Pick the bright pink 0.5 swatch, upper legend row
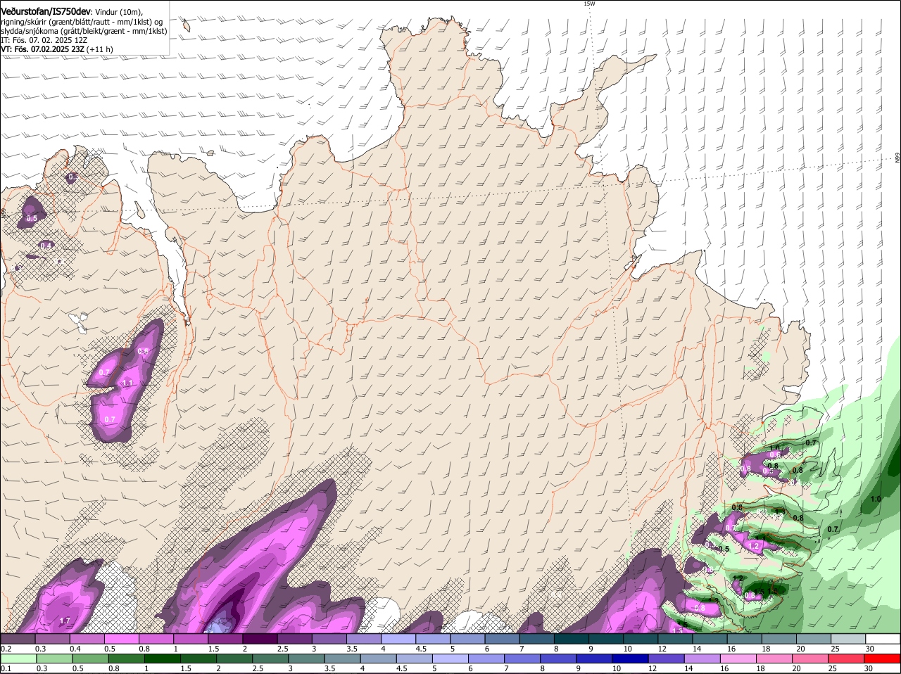Image resolution: width=901 pixels, height=674 pixels. click(122, 639)
